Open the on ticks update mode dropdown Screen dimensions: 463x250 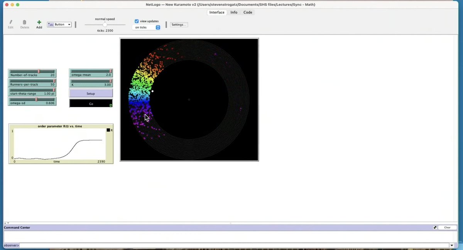(147, 27)
